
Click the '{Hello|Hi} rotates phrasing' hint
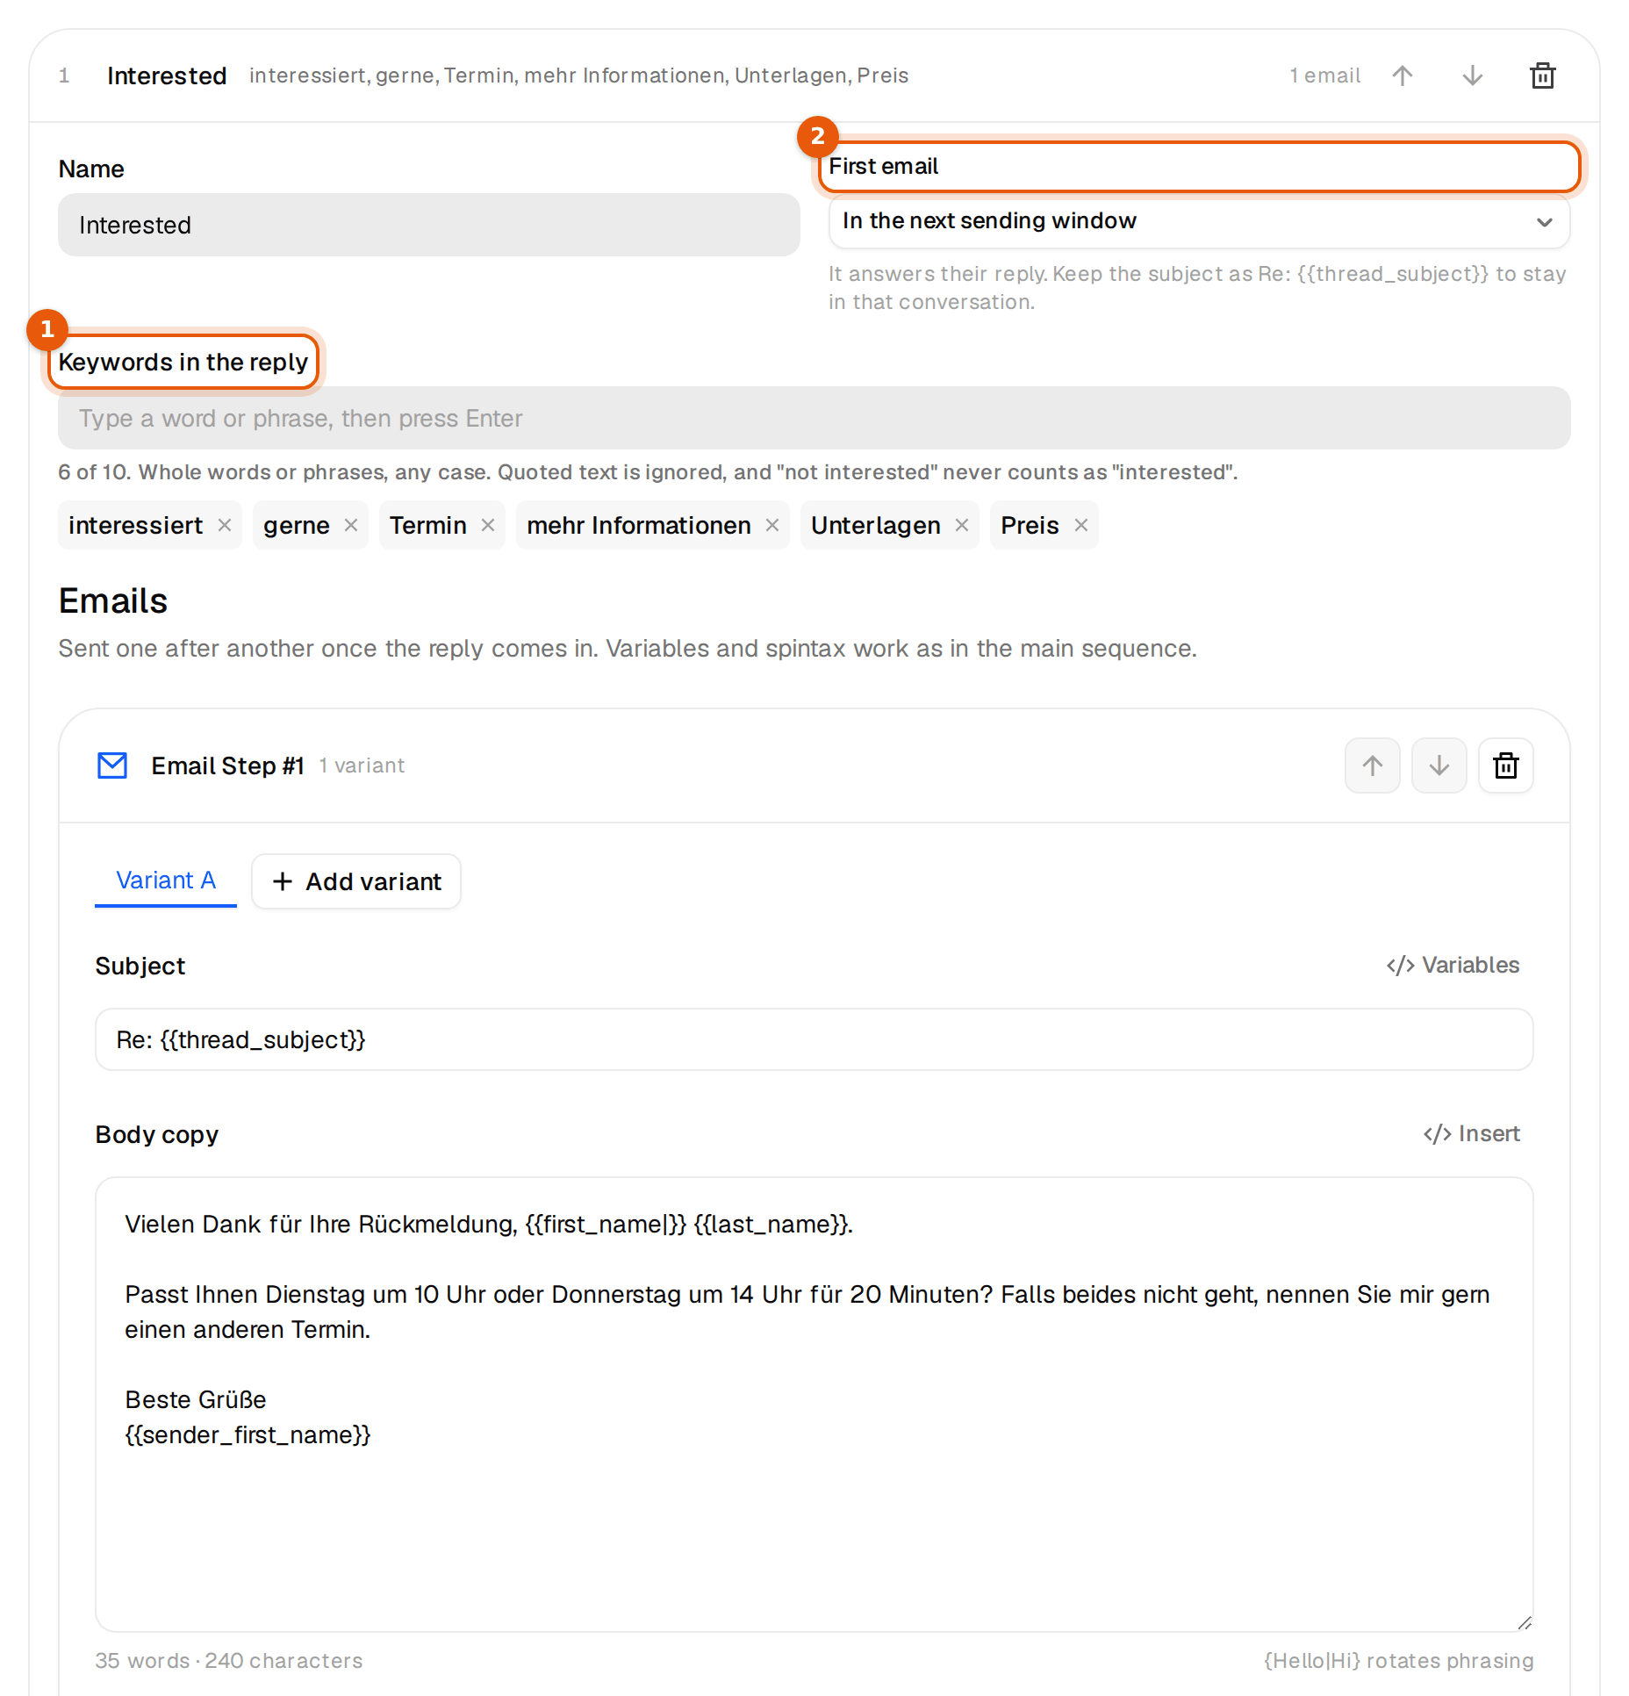tap(1399, 1660)
